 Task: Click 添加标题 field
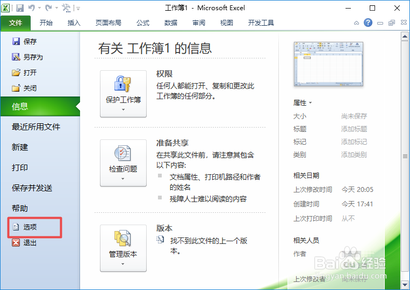(354, 129)
